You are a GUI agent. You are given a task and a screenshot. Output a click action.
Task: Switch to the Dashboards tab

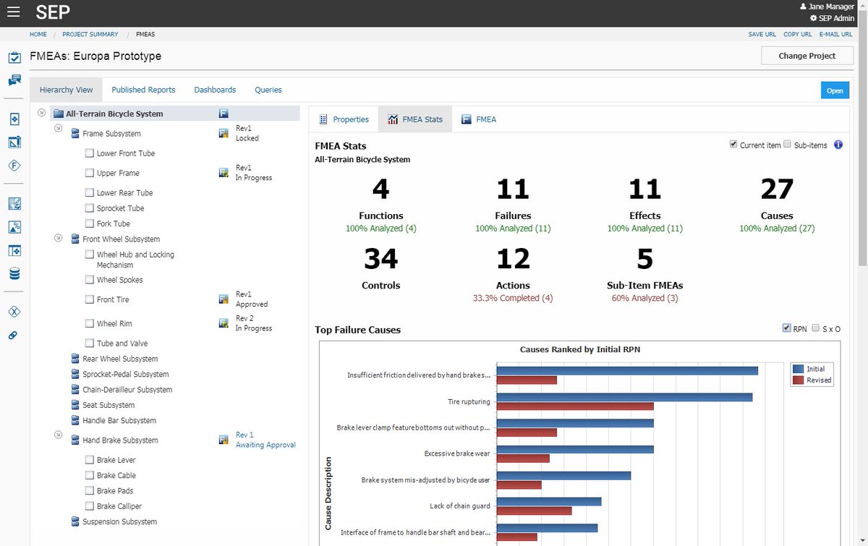click(x=215, y=89)
